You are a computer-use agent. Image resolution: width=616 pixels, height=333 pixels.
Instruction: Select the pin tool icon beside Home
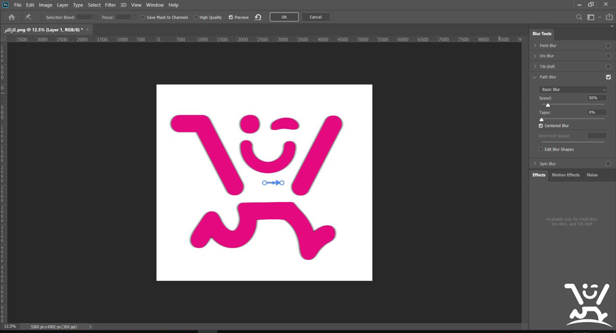(x=28, y=17)
